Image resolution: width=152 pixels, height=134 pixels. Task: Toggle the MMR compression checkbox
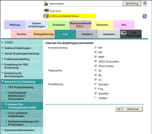click(95, 57)
